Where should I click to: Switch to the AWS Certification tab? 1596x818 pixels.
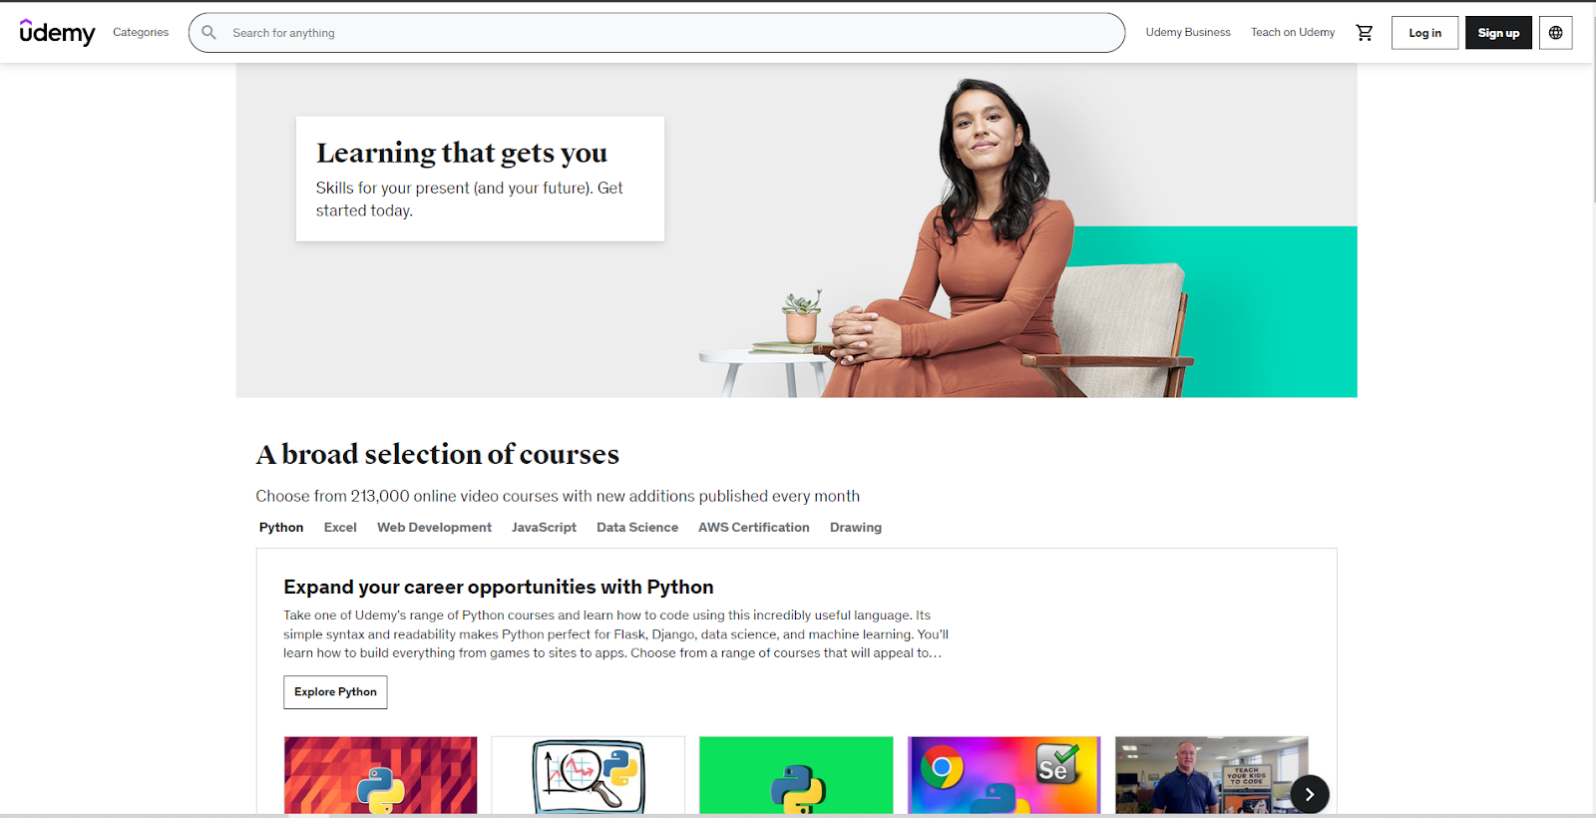point(754,528)
